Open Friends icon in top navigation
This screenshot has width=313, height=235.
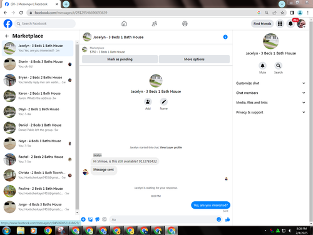pos(155,24)
